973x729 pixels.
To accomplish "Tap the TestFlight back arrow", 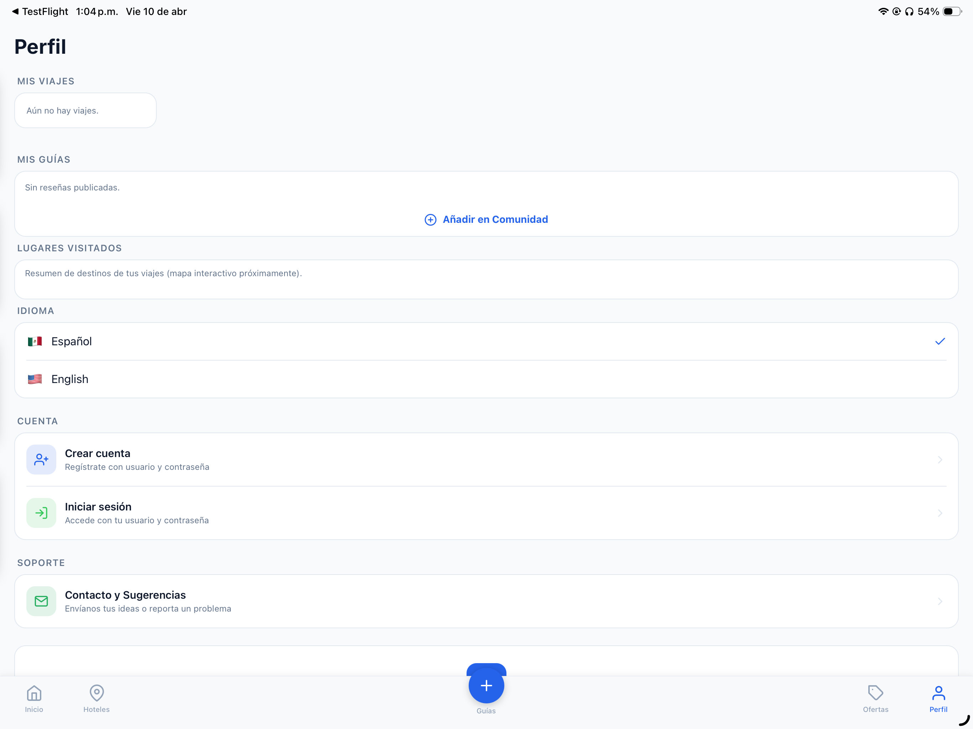I will click(15, 11).
